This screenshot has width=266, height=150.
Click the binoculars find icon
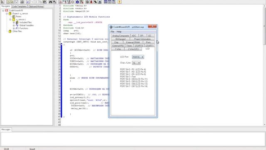51,2
